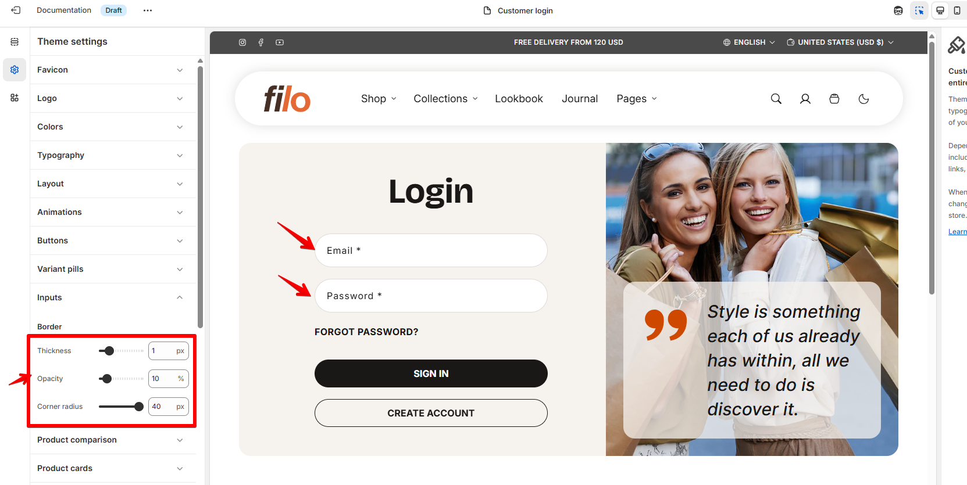Screen dimensions: 967x485
Task: Click the exit editor icon at top left
Action: tap(16, 10)
